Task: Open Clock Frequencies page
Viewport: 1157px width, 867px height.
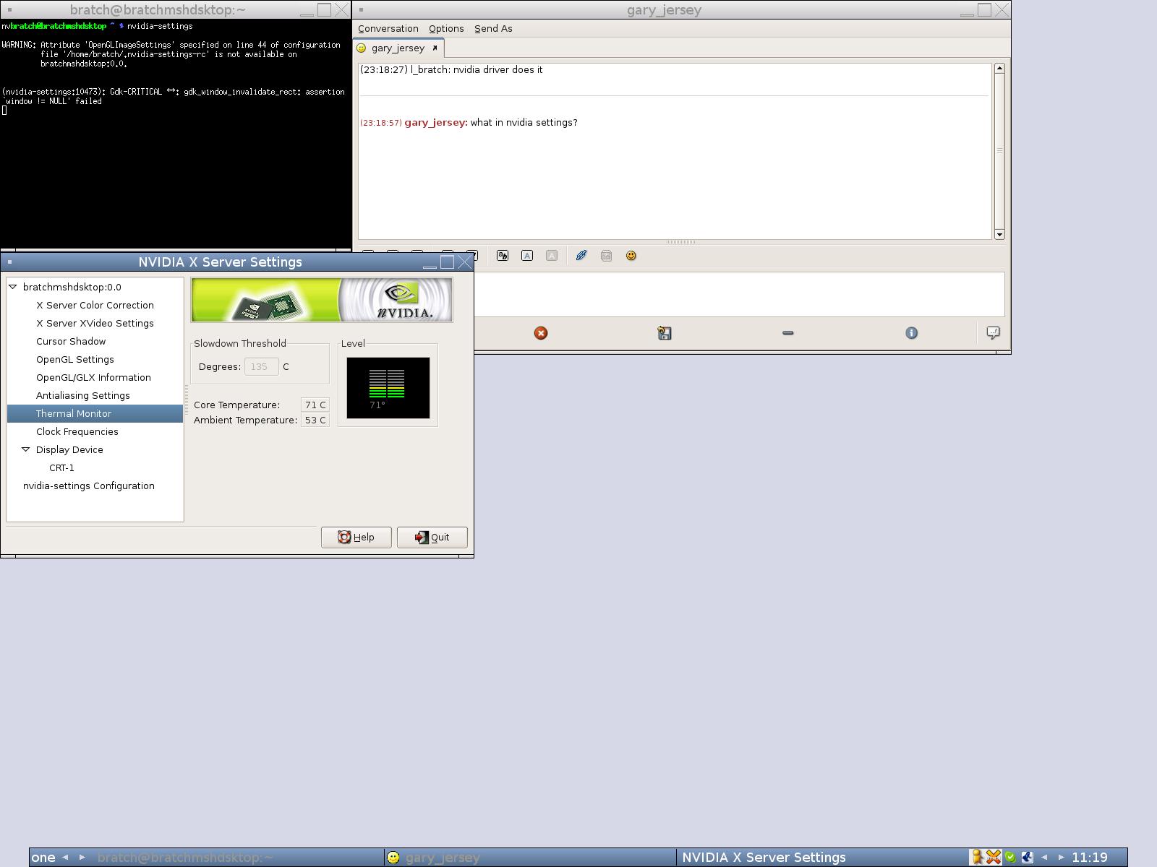Action: tap(77, 431)
